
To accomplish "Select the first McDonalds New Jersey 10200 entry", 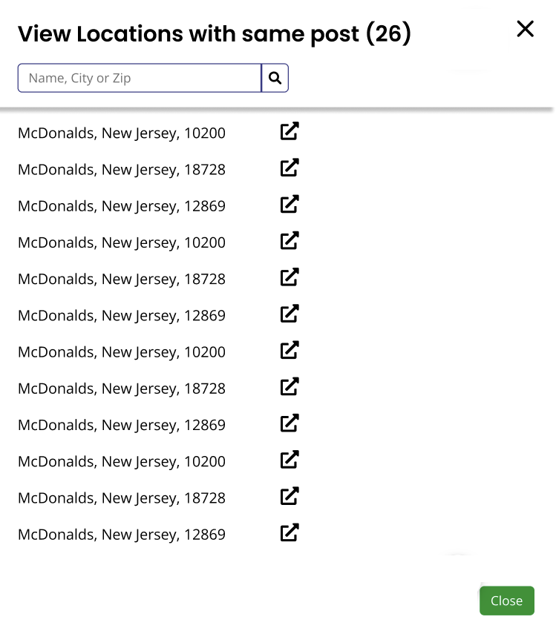I will click(x=121, y=133).
